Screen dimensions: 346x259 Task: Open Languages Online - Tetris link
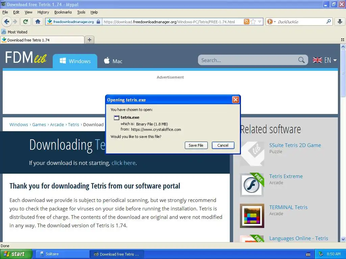[299, 238]
